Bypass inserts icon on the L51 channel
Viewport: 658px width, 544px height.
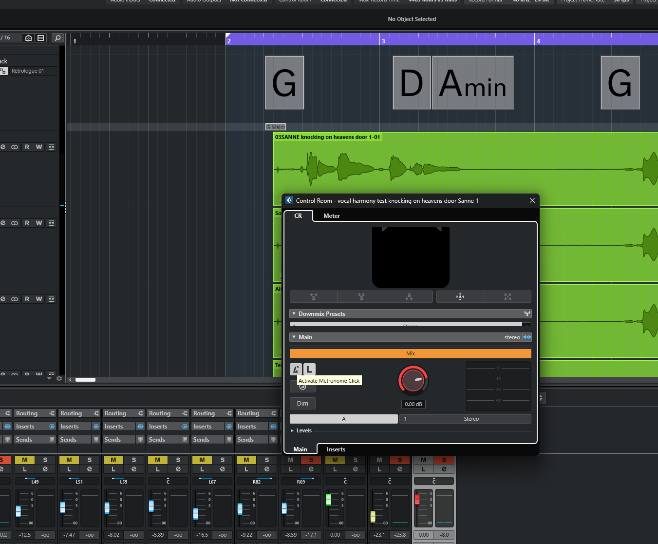pos(96,427)
